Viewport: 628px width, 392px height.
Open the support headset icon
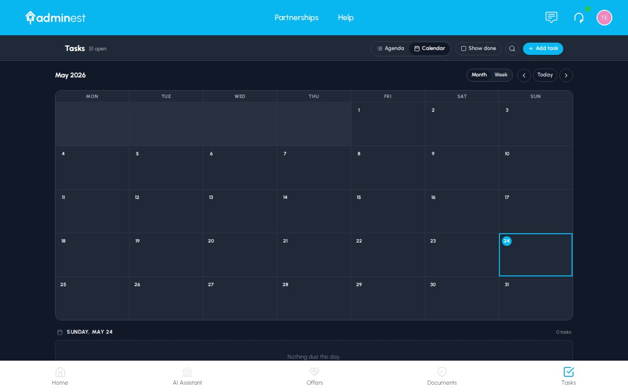click(x=579, y=18)
